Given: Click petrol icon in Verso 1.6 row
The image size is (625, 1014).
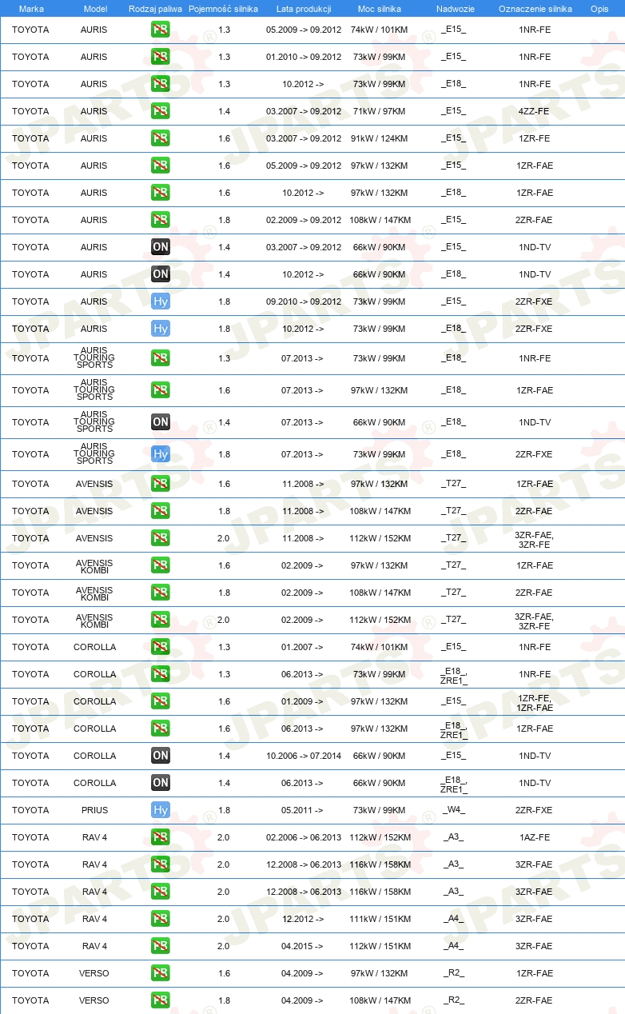Looking at the screenshot, I should click(161, 973).
